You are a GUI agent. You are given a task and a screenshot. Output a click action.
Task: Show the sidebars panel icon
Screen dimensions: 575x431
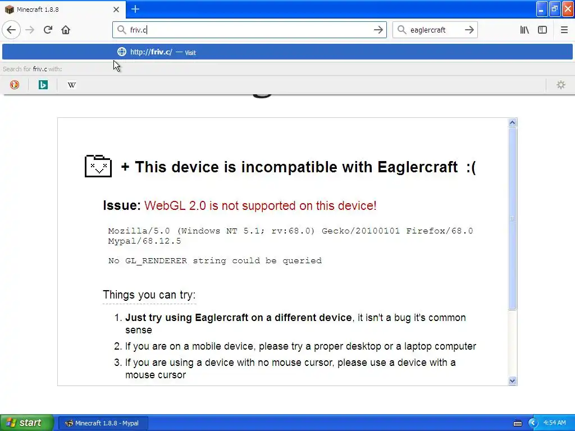(542, 30)
